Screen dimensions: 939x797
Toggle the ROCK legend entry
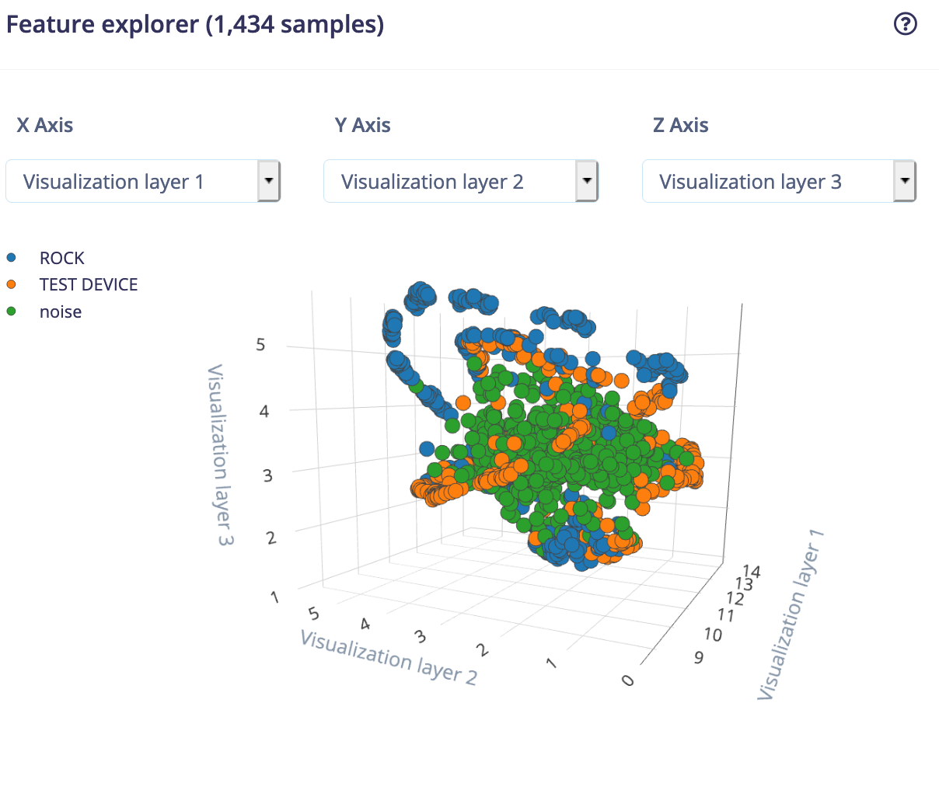[62, 258]
